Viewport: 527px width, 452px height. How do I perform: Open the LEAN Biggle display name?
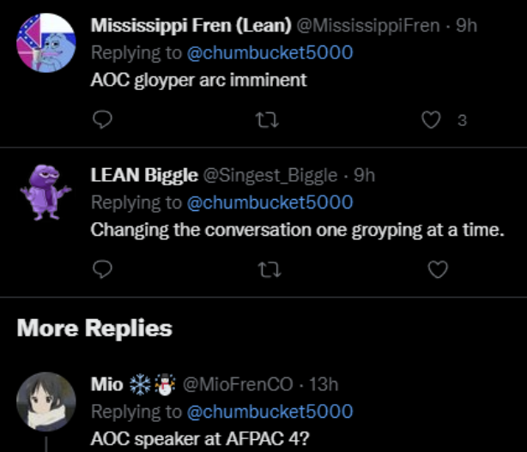coord(144,175)
